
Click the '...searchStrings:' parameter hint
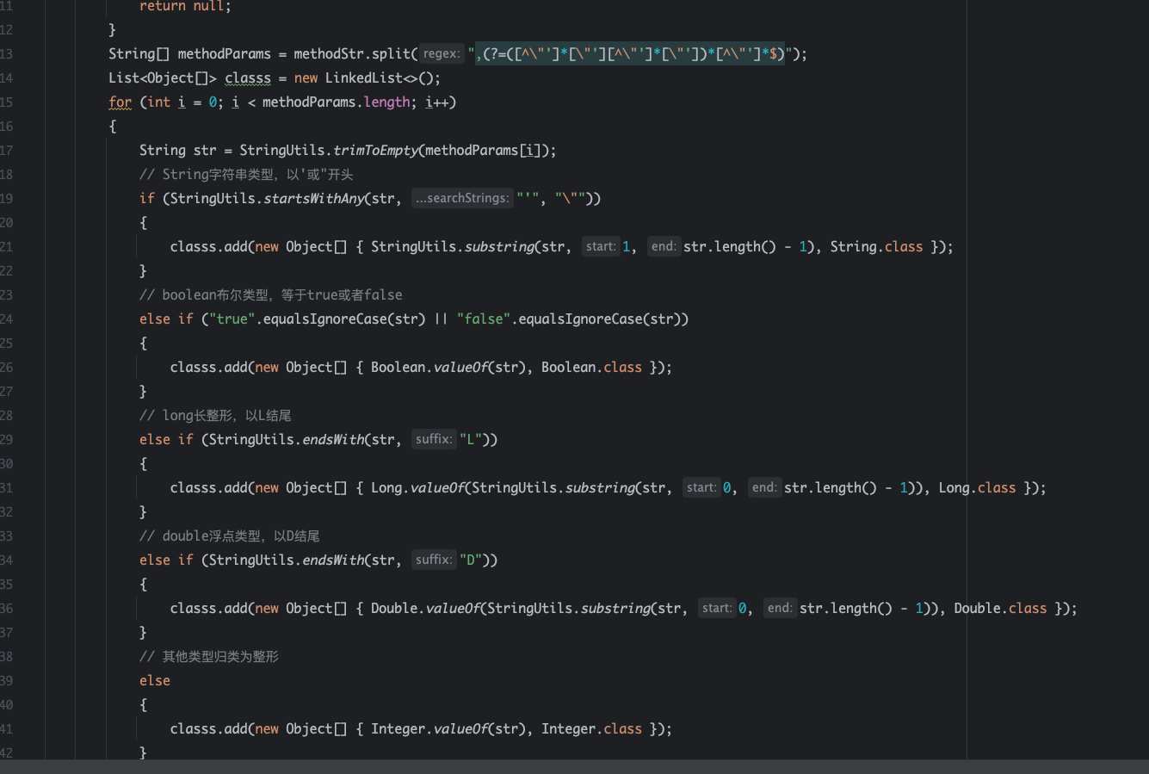[461, 198]
